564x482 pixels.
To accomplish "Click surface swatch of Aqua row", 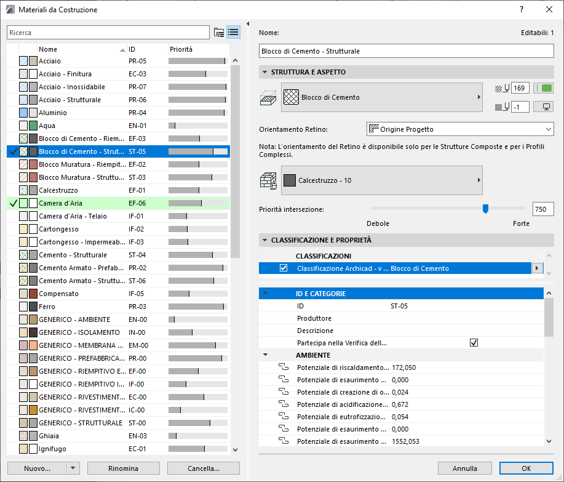I will click(x=33, y=126).
